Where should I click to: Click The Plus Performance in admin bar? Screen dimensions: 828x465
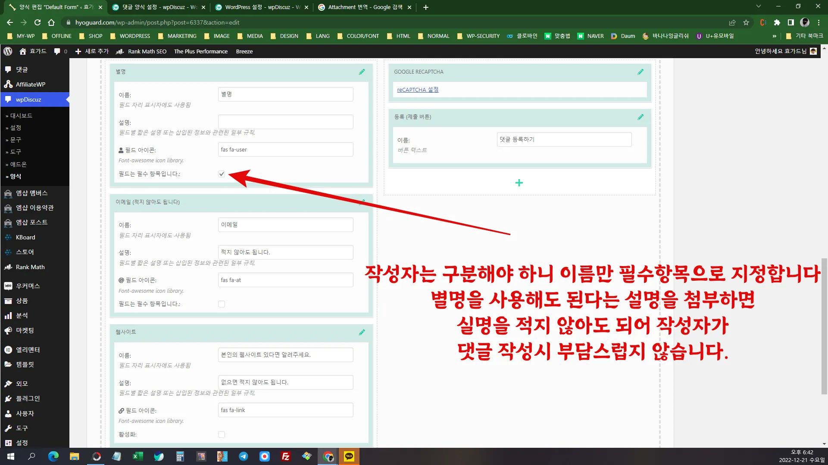click(x=201, y=51)
